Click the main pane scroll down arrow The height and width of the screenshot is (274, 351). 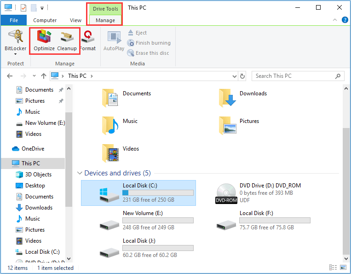pos(345,258)
